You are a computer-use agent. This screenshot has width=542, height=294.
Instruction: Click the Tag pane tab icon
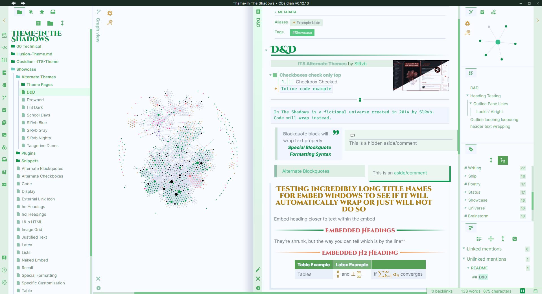coord(471,149)
